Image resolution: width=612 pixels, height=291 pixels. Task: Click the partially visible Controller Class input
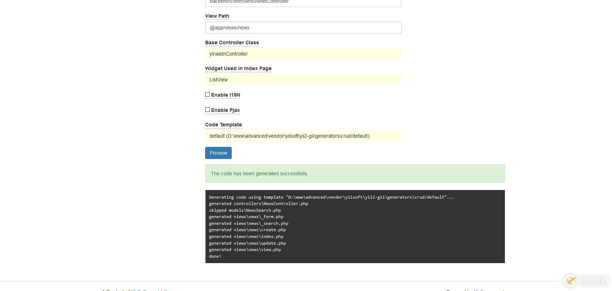(x=303, y=2)
